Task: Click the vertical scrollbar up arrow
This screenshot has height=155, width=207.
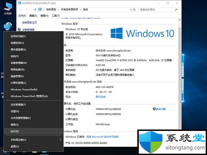Action: (180, 20)
